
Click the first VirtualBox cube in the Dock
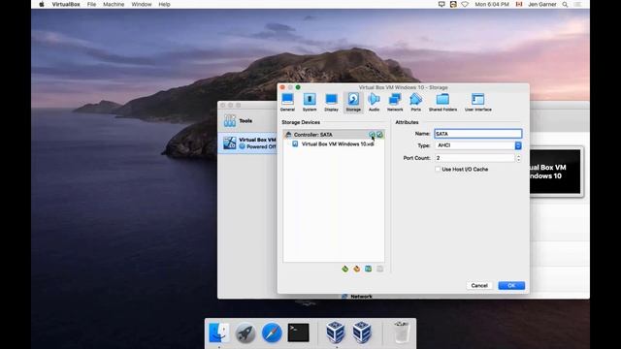click(x=336, y=333)
